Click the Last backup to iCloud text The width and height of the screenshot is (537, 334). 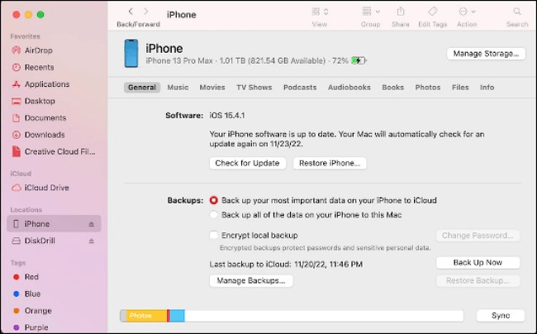pyautogui.click(x=286, y=264)
